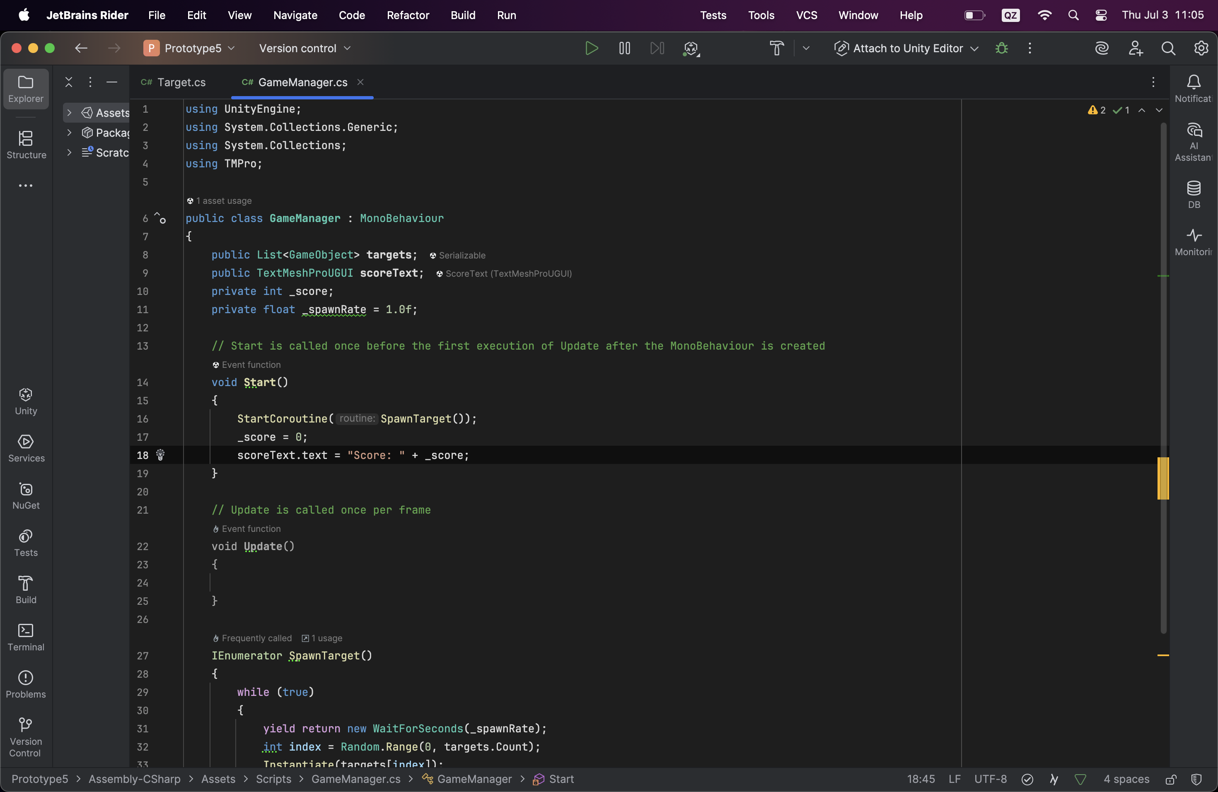
Task: Open the Explorer tool window
Action: tap(26, 89)
